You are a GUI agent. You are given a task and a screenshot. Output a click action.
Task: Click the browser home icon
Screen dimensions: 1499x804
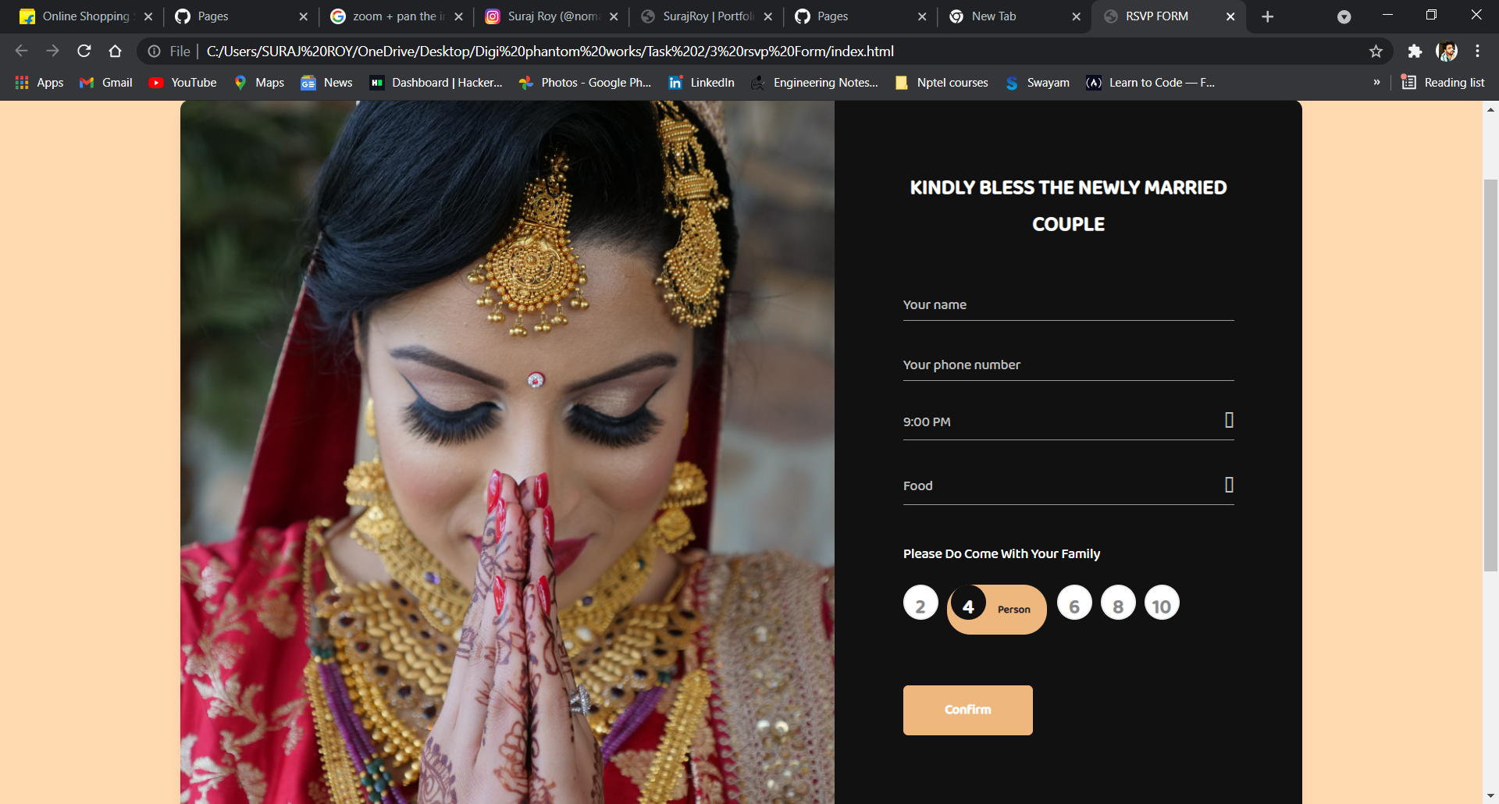click(115, 52)
